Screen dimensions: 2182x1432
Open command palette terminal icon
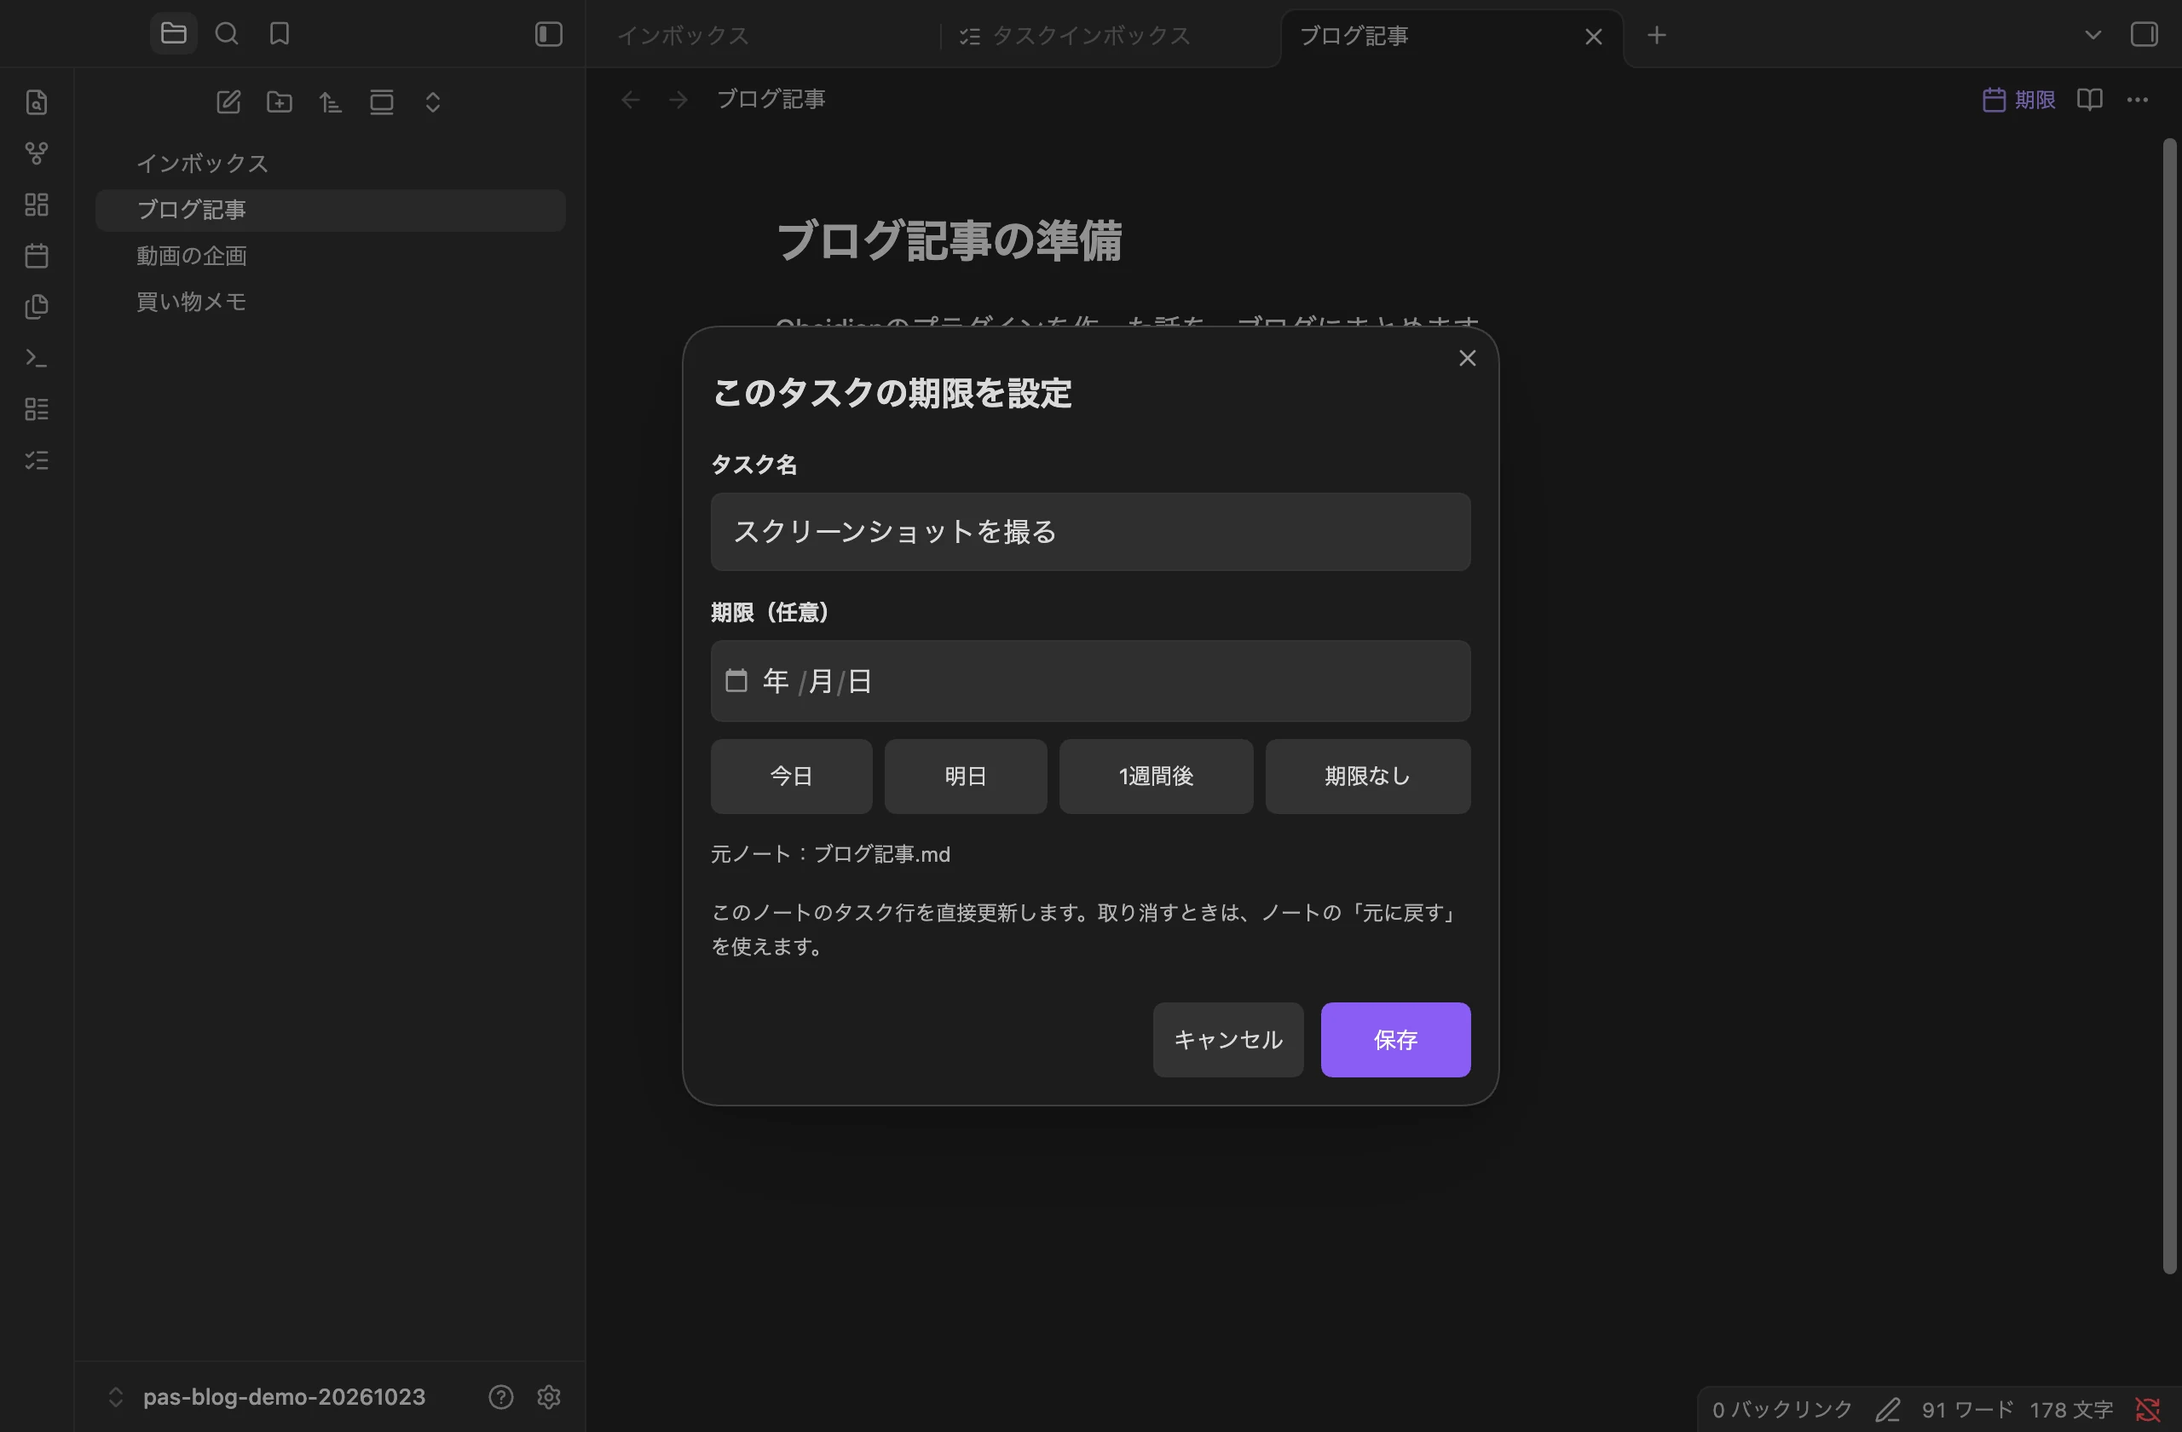(37, 357)
